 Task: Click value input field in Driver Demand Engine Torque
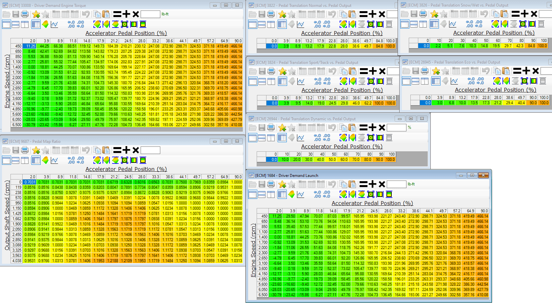[150, 14]
